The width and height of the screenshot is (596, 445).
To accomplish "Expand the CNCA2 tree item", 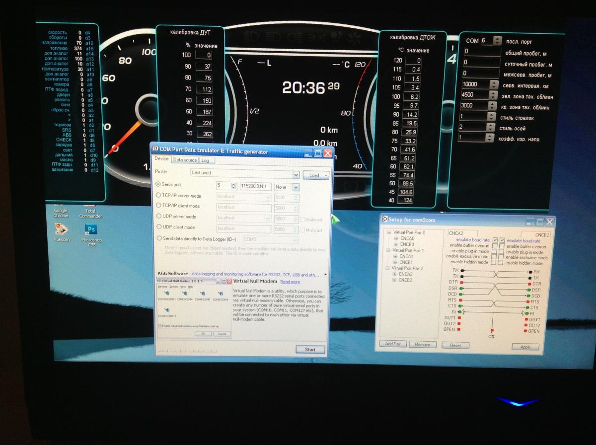I will click(x=395, y=274).
